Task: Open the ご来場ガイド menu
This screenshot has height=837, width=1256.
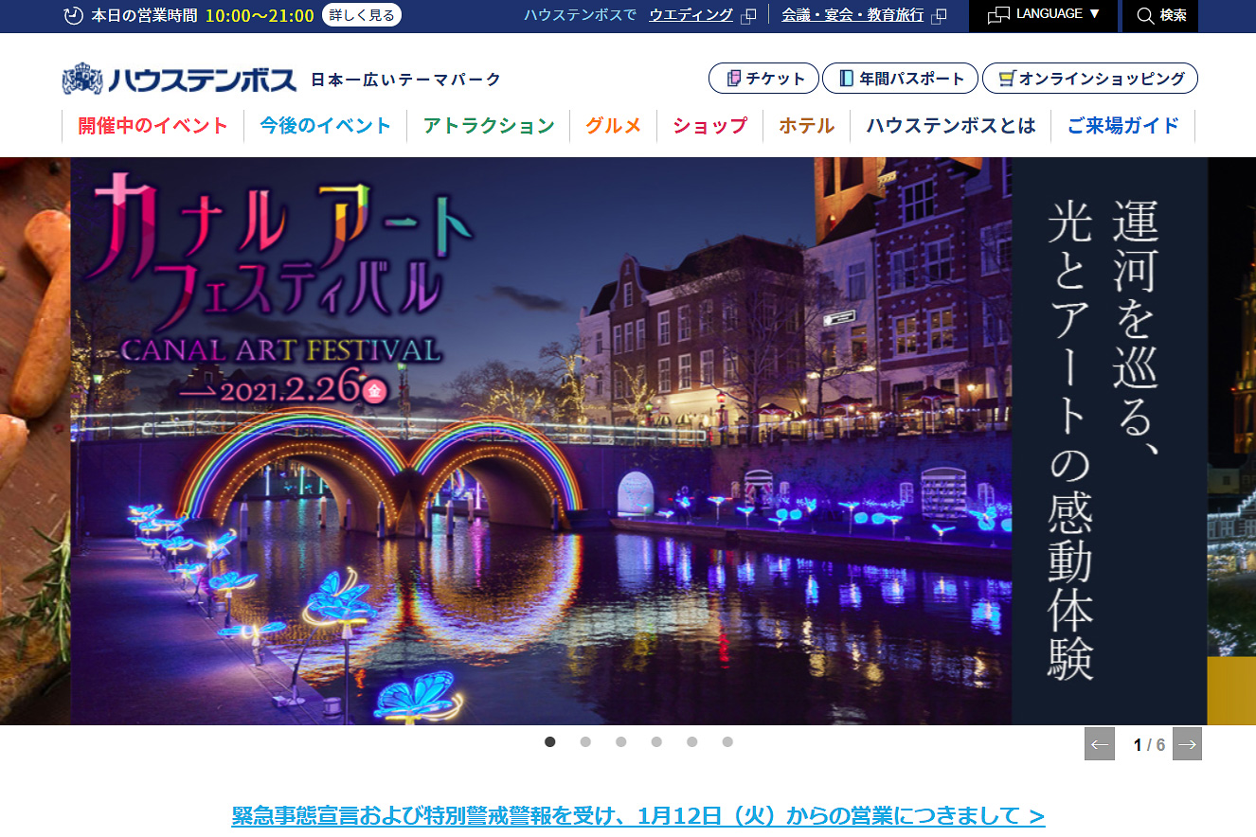Action: 1123,125
